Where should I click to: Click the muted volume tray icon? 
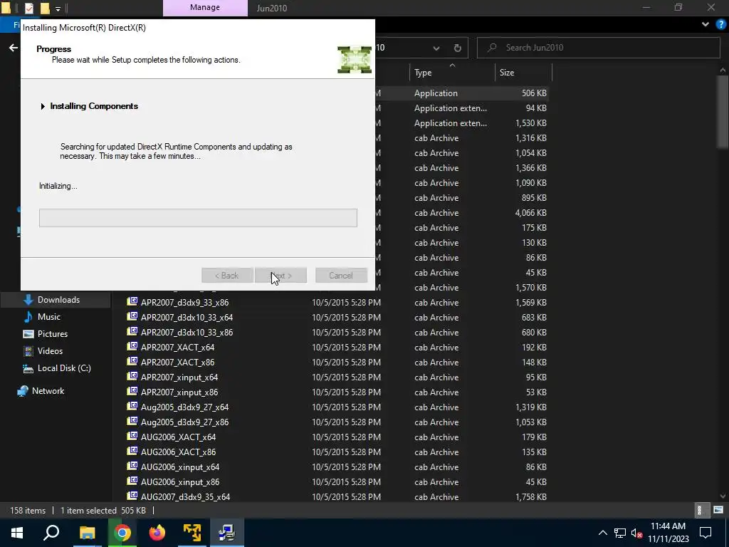pyautogui.click(x=636, y=533)
